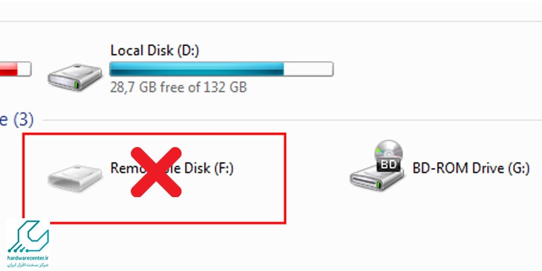Select the Local Disk (D:) drive icon
This screenshot has height=271, width=542.
75,77
